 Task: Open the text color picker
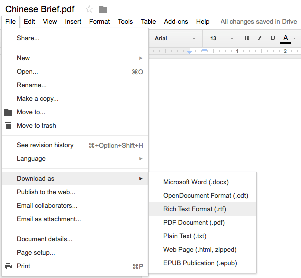[286, 38]
